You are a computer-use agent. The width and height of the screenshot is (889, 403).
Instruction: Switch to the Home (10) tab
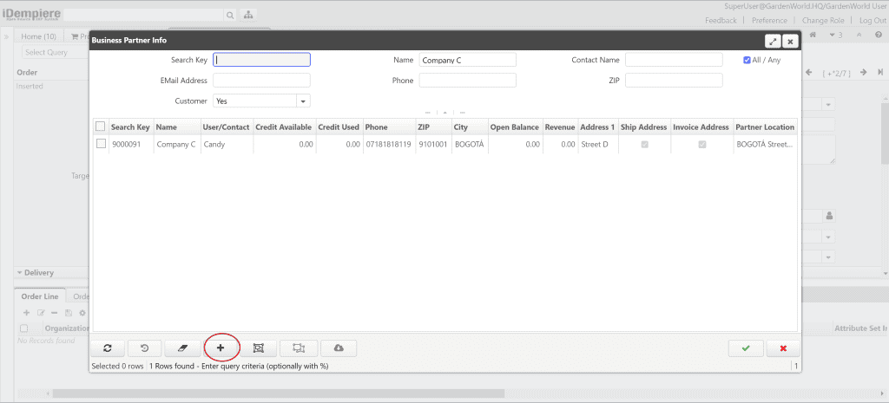pos(39,36)
